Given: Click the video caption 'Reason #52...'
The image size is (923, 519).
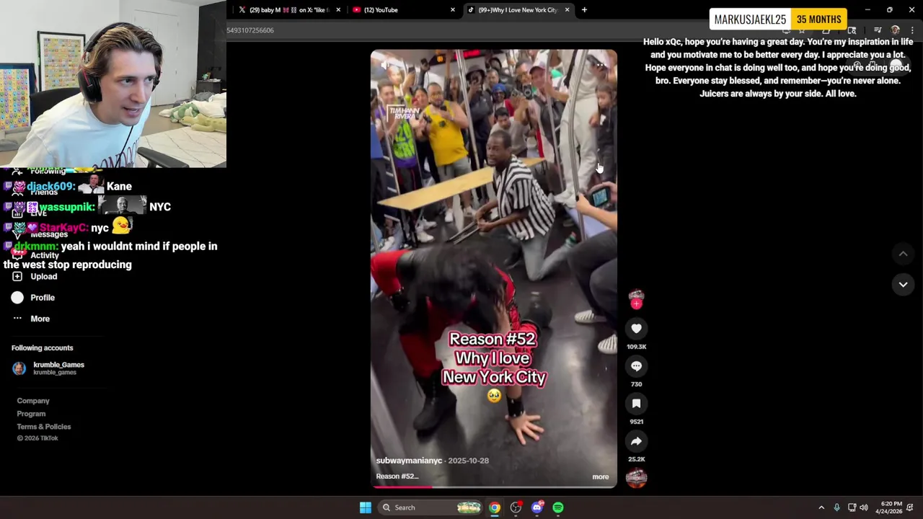Looking at the screenshot, I should [397, 476].
